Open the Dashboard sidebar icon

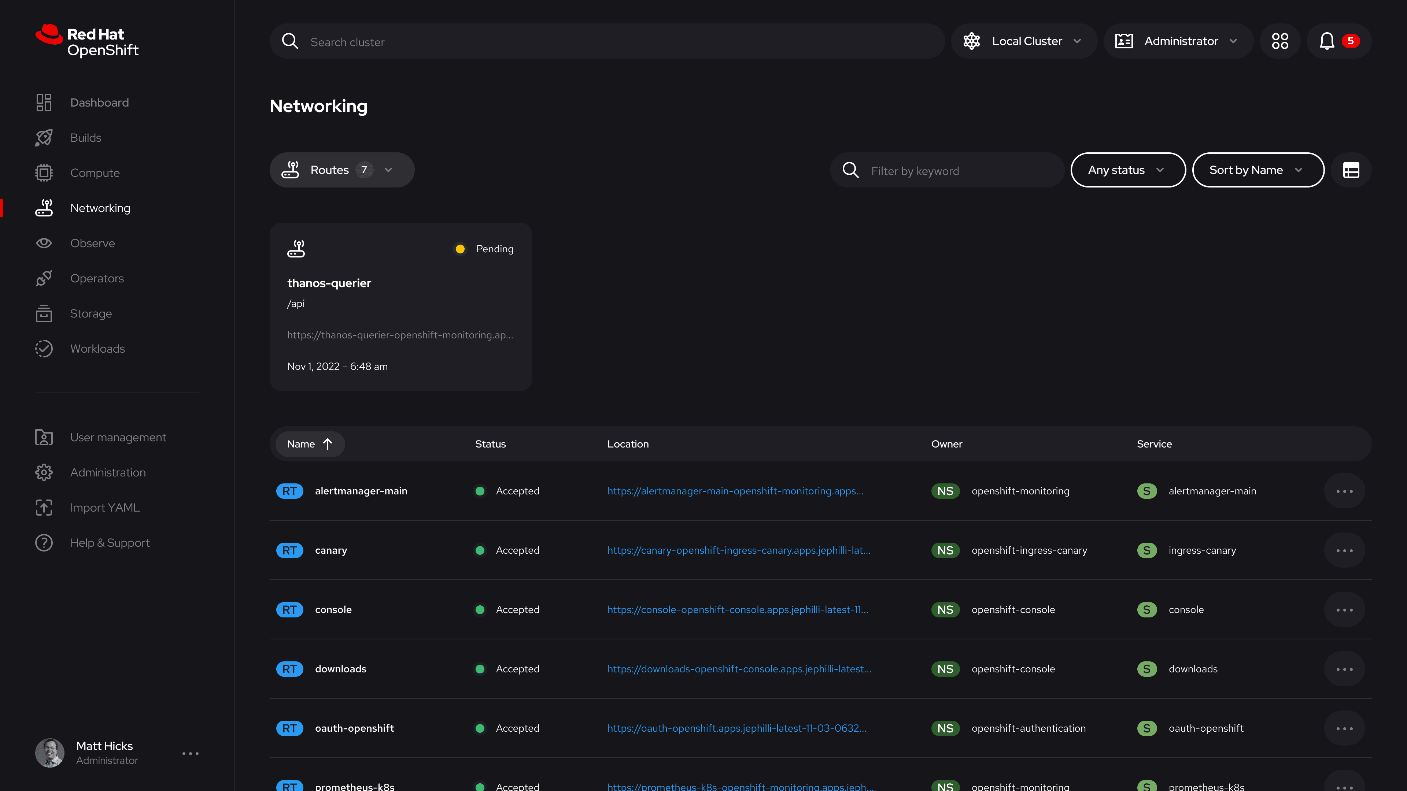[x=44, y=103]
